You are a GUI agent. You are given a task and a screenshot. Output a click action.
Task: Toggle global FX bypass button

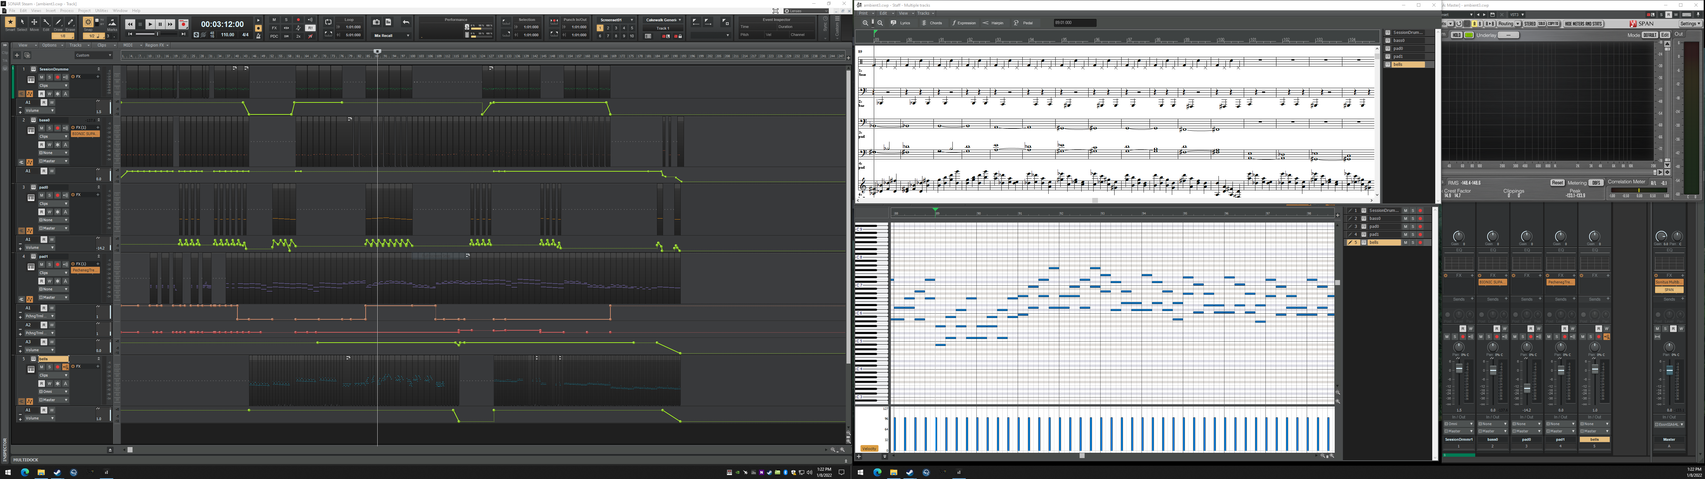(275, 28)
